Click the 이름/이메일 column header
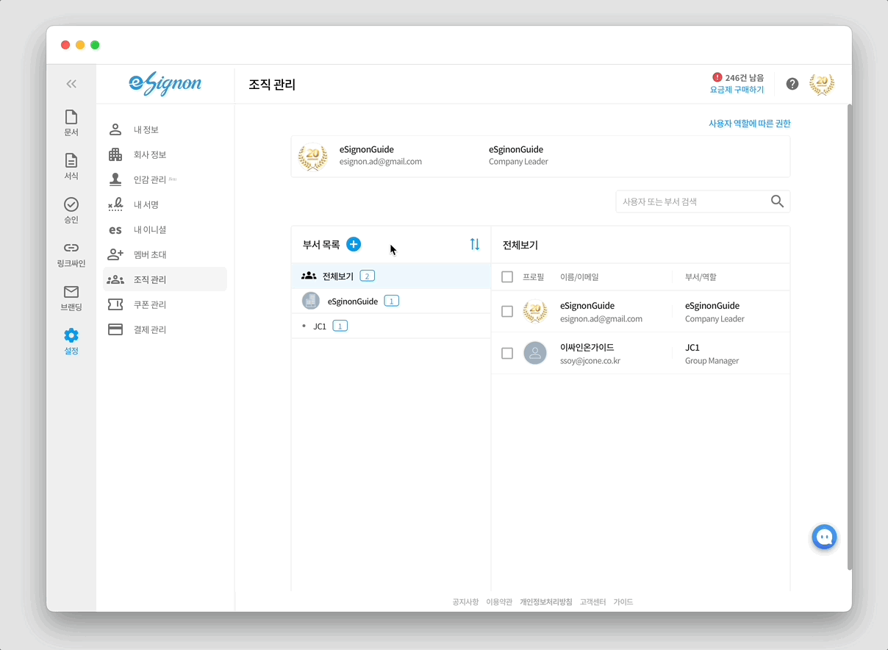This screenshot has width=888, height=650. click(579, 277)
